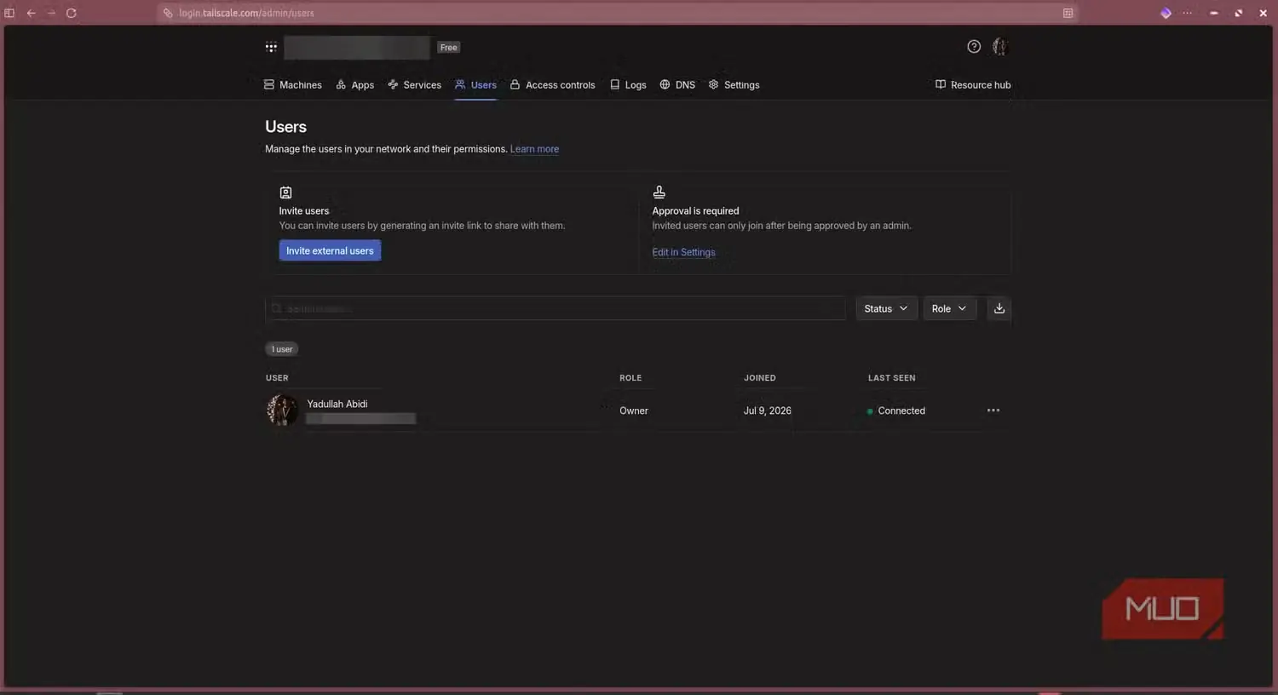Download the users list via export icon
The height and width of the screenshot is (695, 1278).
click(x=999, y=308)
